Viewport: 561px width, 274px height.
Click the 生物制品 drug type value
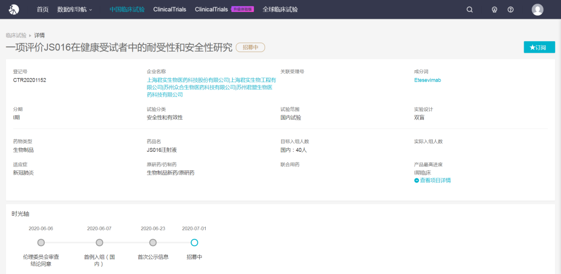(23, 150)
